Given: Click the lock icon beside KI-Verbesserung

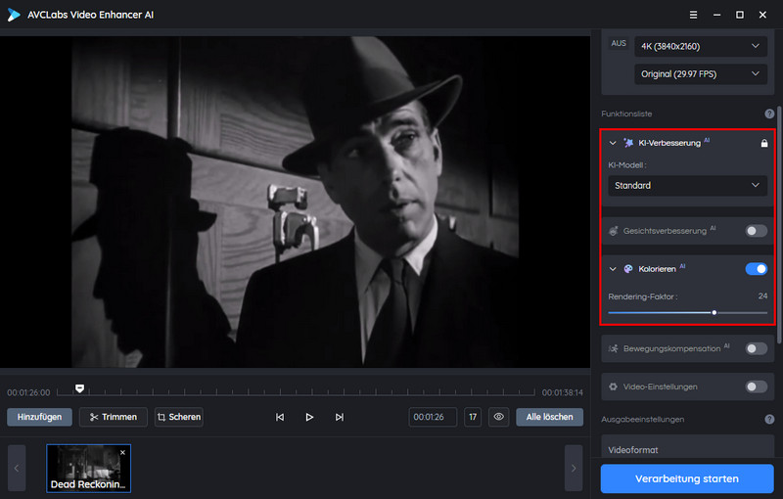Looking at the screenshot, I should coord(764,143).
